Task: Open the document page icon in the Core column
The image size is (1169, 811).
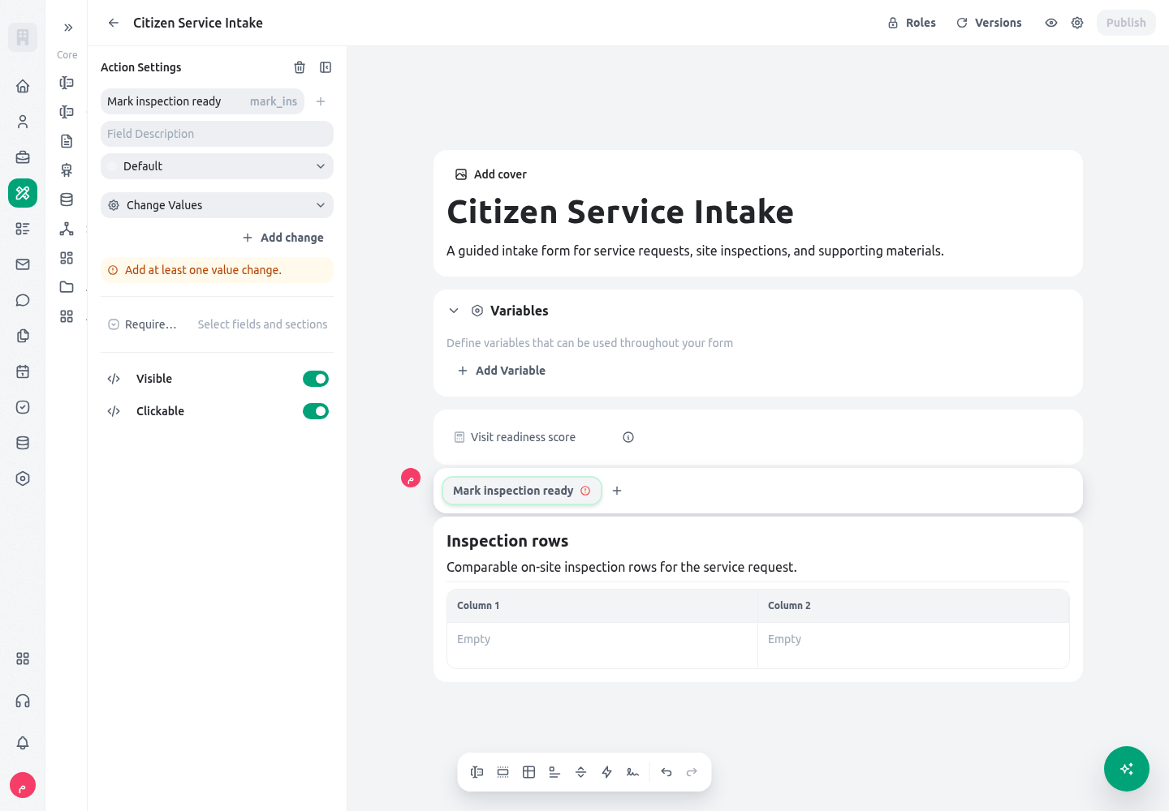Action: (x=67, y=141)
